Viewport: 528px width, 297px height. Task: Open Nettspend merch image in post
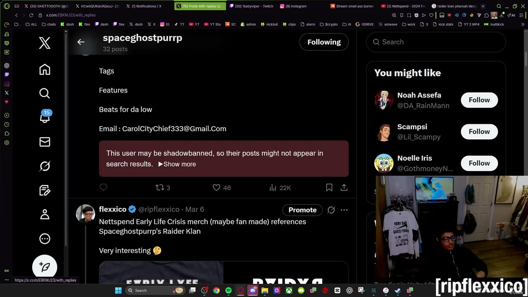(x=224, y=273)
